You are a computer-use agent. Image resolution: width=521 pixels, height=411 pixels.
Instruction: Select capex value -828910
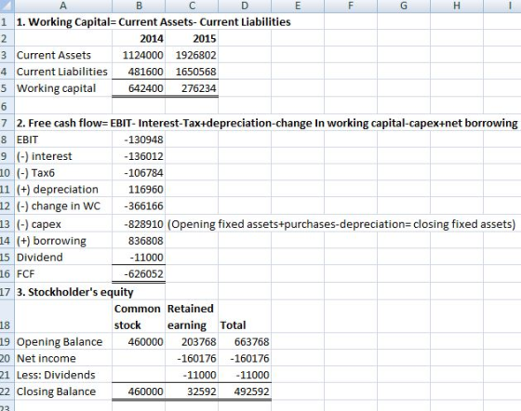point(139,224)
